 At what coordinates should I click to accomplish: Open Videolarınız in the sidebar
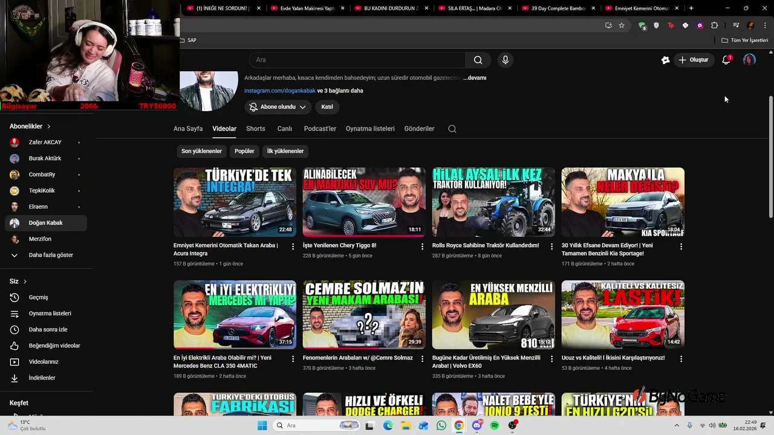pos(44,362)
